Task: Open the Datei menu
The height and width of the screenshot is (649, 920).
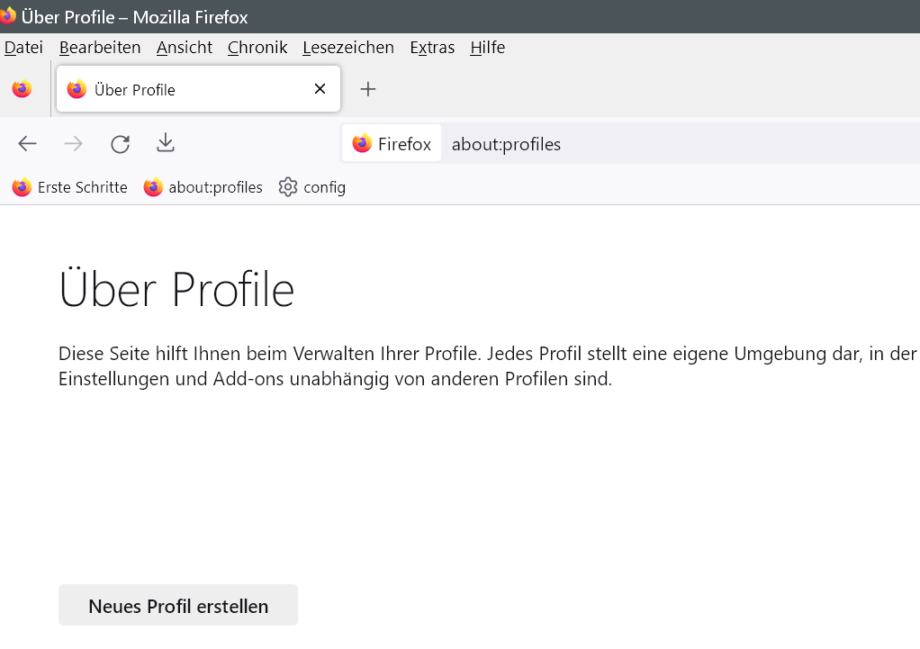Action: [x=23, y=48]
